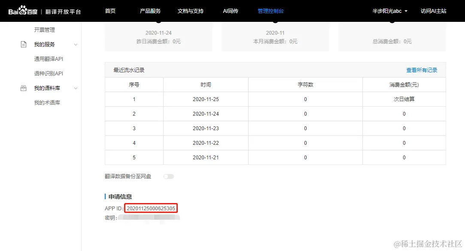465x251 pixels.
Task: Toggle the 翻译数据备份至网盘 switch
Action: click(x=168, y=176)
